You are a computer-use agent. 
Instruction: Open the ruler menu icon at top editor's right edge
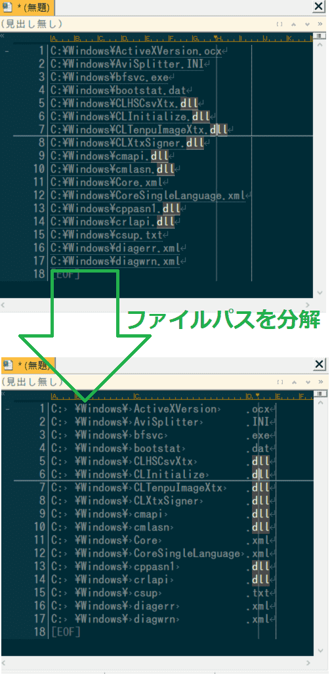pyautogui.click(x=320, y=36)
